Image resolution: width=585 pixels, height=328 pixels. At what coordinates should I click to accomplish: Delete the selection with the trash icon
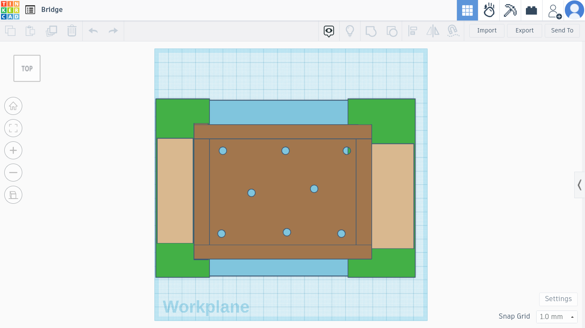tap(72, 31)
